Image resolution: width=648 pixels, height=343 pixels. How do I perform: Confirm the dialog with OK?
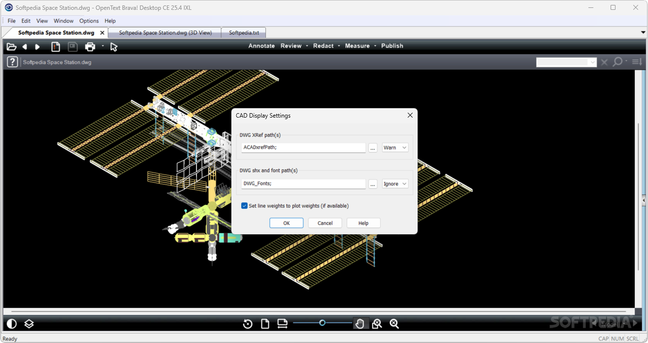tap(287, 223)
